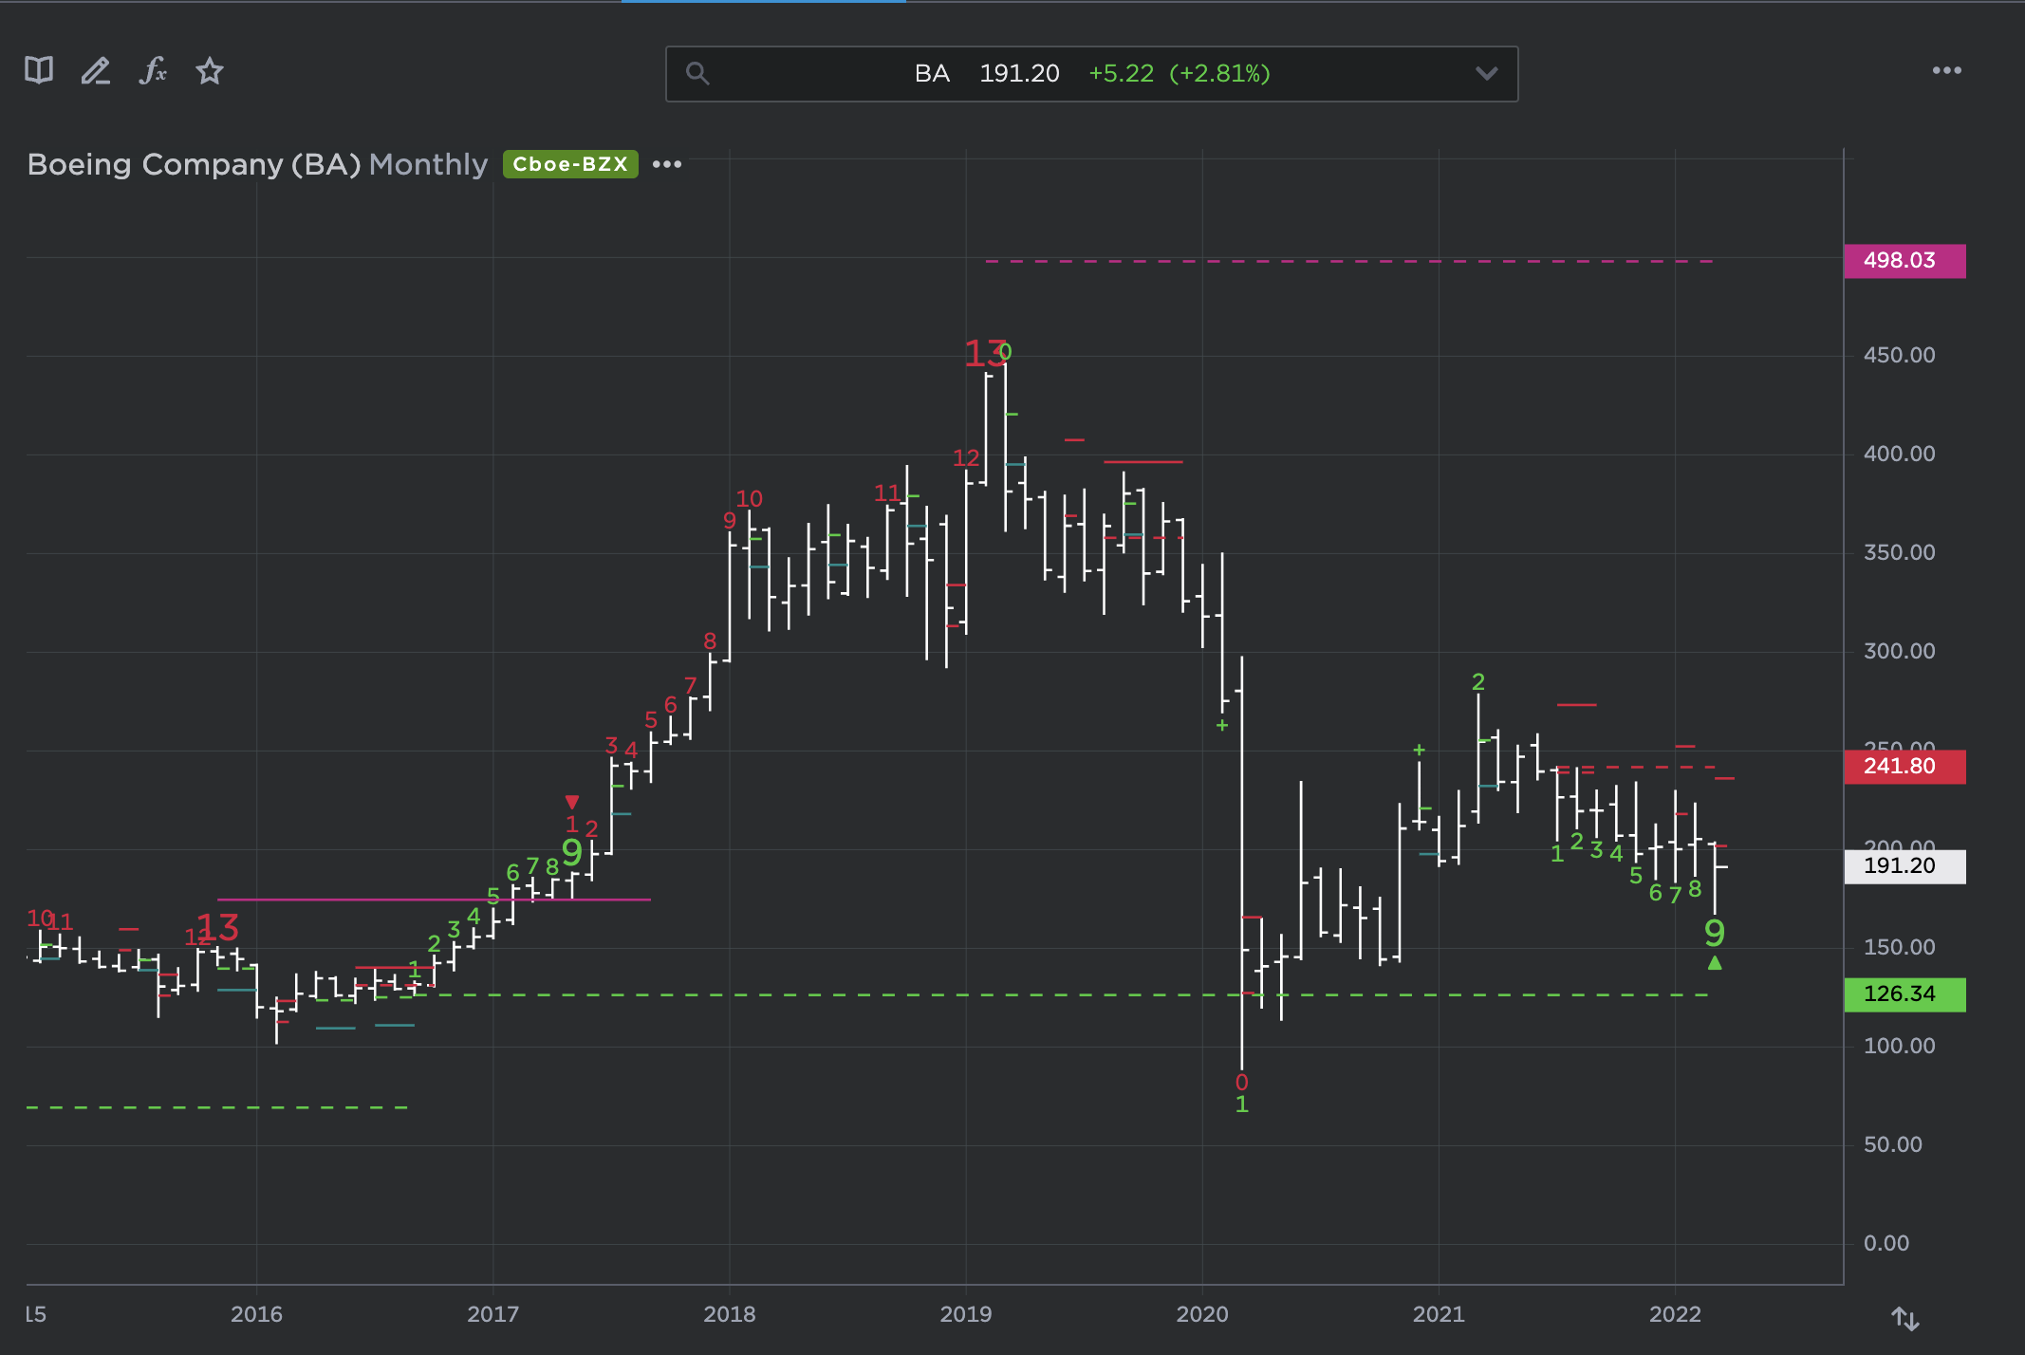
Task: Click the star favorite icon
Action: (210, 70)
